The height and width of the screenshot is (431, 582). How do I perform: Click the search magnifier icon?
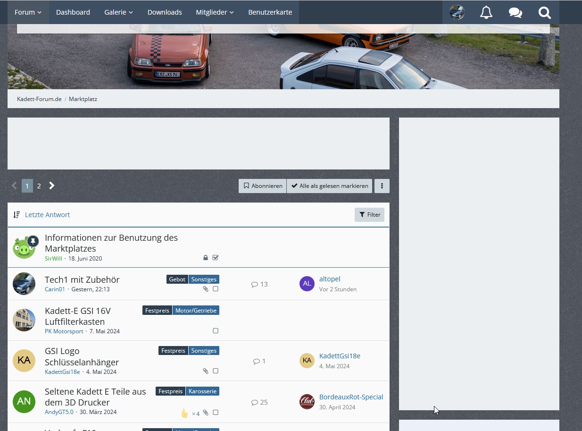click(544, 13)
